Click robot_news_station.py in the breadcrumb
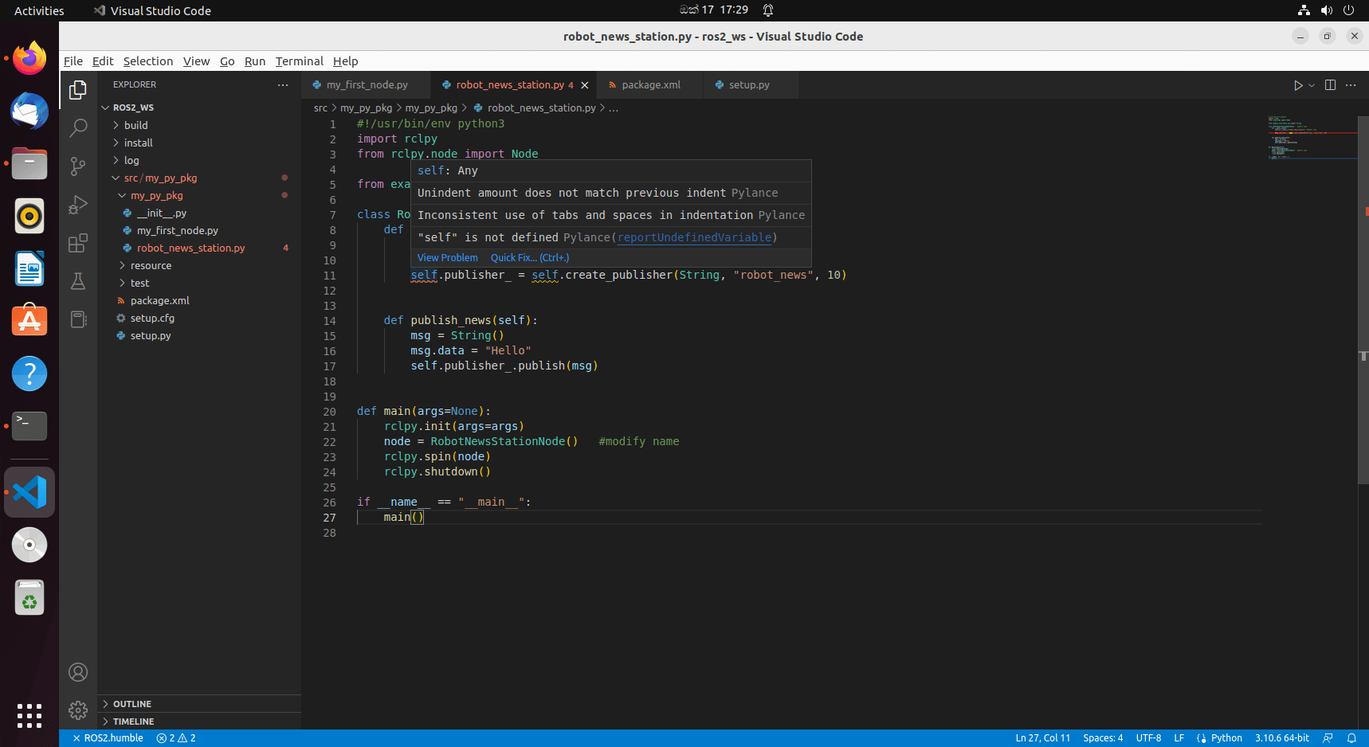 542,108
